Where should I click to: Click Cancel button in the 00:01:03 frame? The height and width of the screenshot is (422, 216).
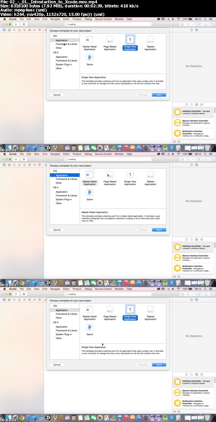tap(57, 230)
